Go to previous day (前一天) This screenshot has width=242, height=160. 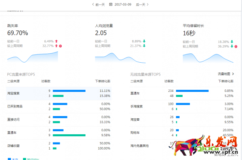[98, 5]
